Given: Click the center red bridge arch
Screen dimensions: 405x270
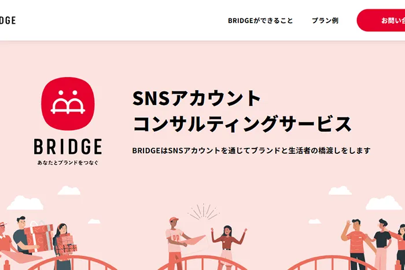Looking at the screenshot, I should pyautogui.click(x=203, y=262).
